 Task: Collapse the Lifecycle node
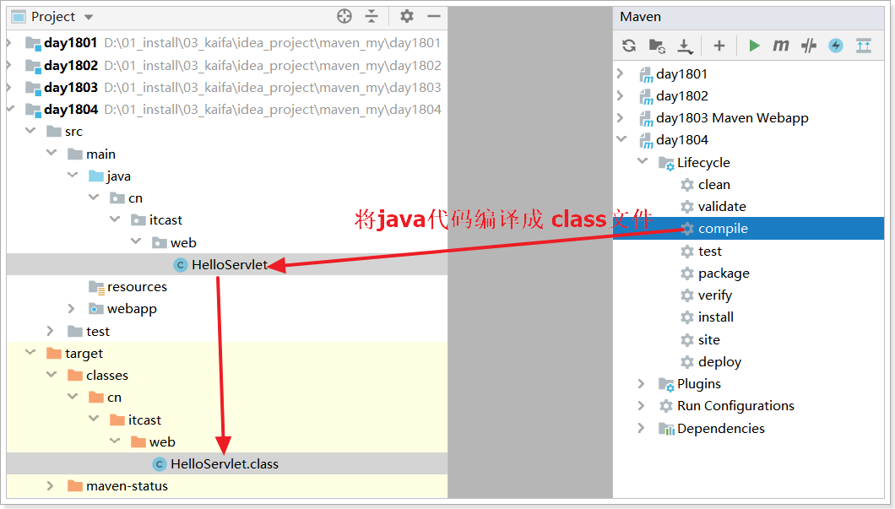tap(643, 162)
